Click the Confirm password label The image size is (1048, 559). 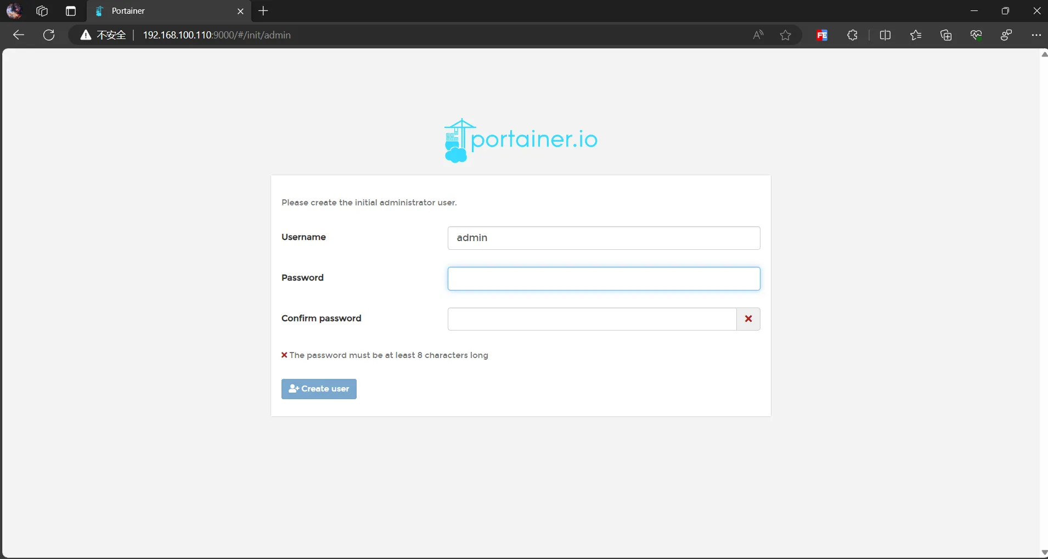tap(321, 318)
